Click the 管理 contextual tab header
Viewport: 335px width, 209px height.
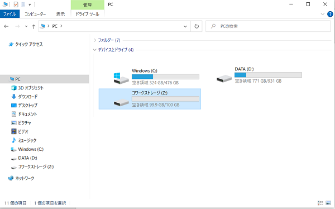[88, 4]
